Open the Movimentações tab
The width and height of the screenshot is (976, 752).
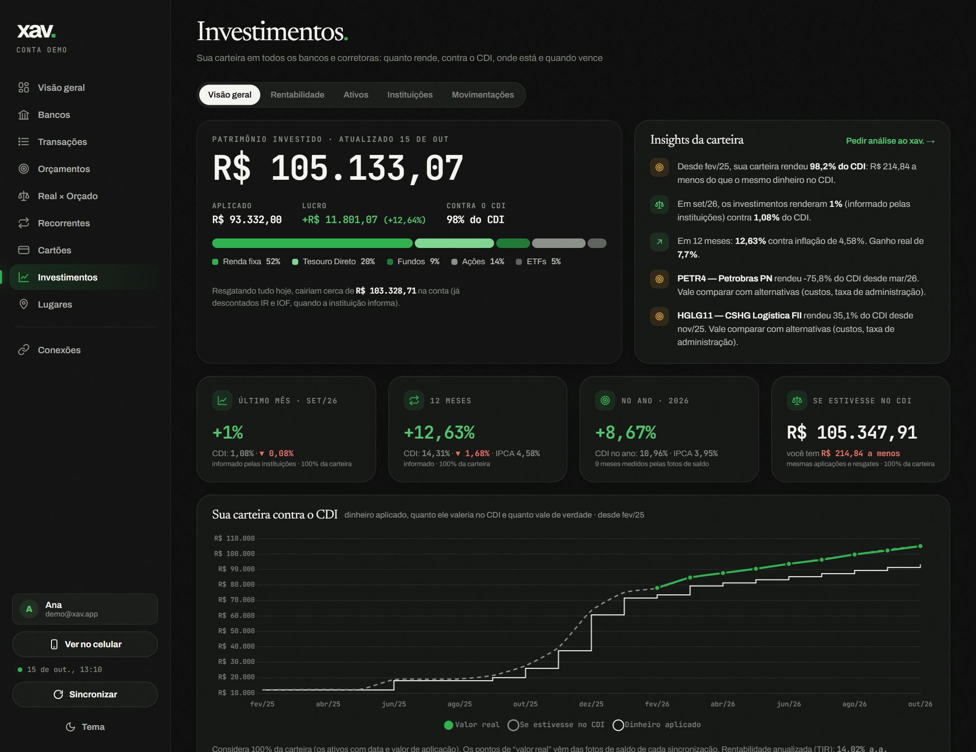click(483, 95)
